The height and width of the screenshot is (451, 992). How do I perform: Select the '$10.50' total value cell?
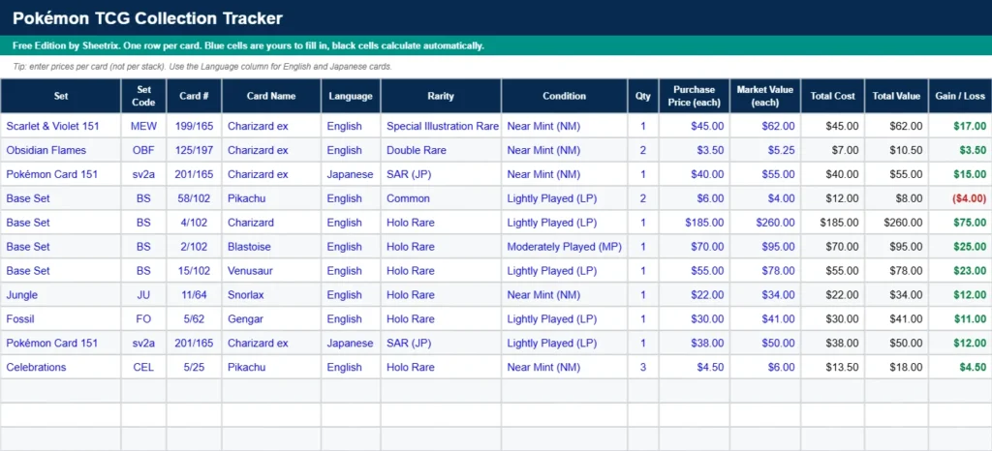point(896,150)
